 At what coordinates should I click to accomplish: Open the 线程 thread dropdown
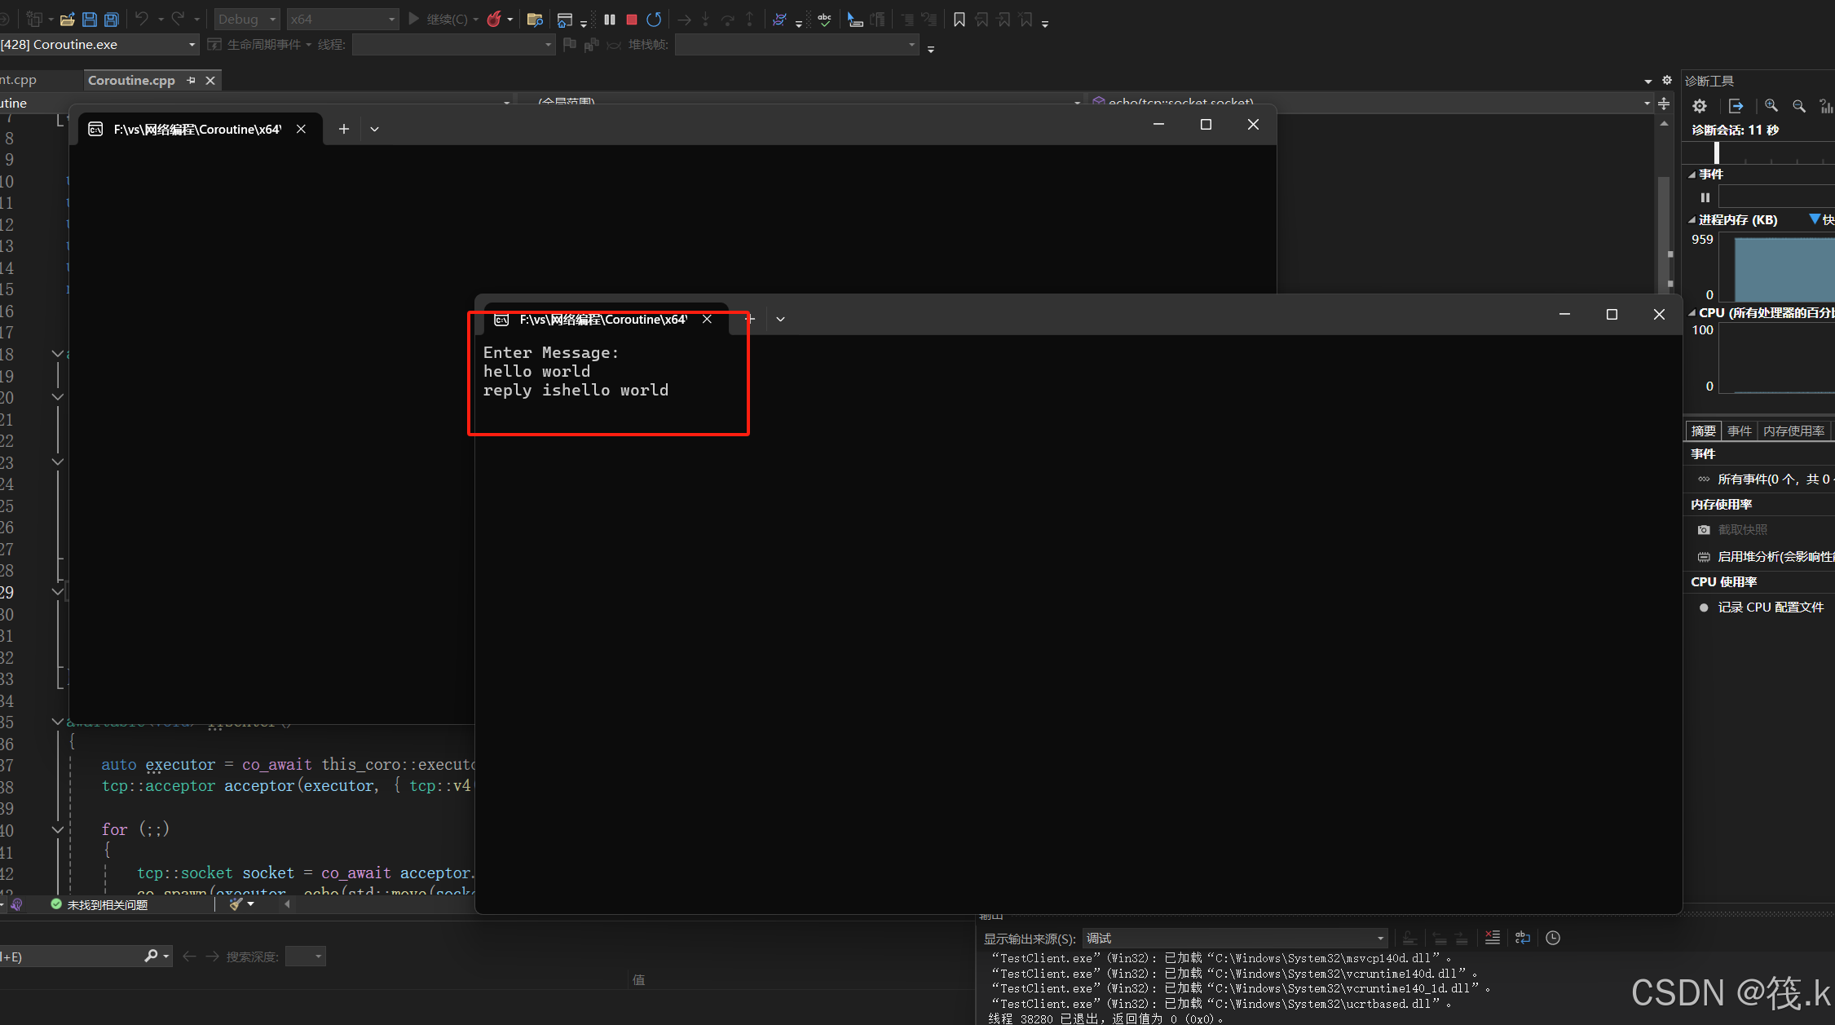(454, 45)
